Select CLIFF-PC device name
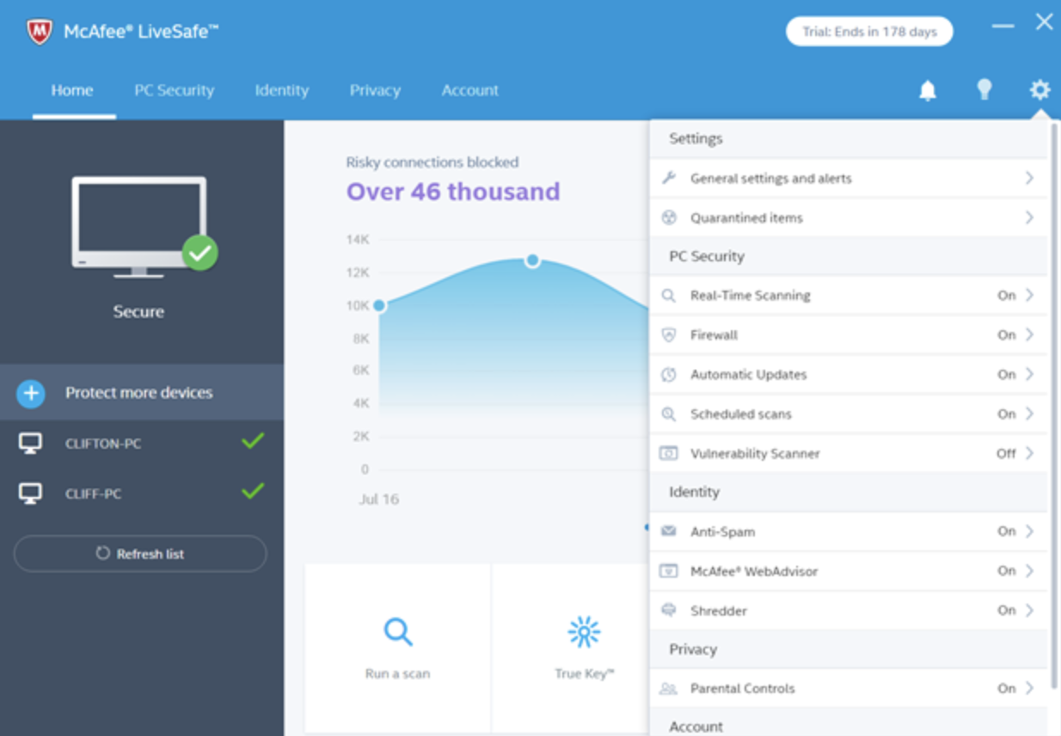Viewport: 1061px width, 736px height. 93,494
